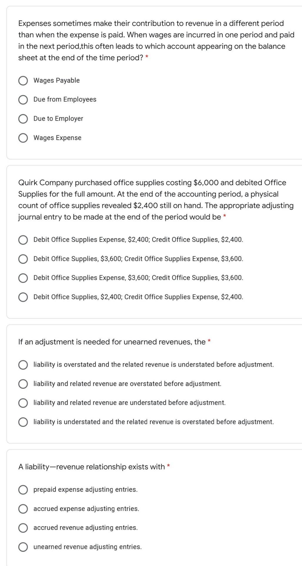
Task: Pick accrued revenue adjusting entries
Action: [23, 528]
